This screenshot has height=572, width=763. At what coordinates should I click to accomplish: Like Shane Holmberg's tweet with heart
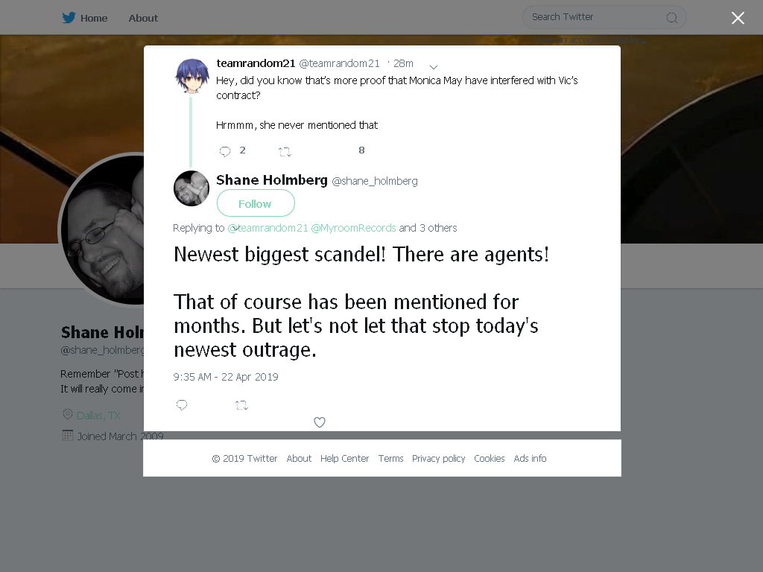tap(319, 422)
